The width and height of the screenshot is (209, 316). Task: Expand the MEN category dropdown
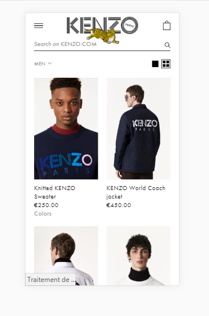[43, 64]
